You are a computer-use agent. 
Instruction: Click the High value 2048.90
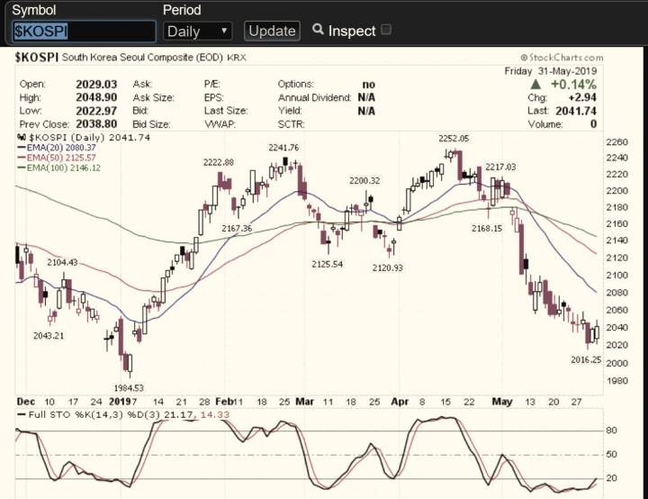tap(96, 97)
